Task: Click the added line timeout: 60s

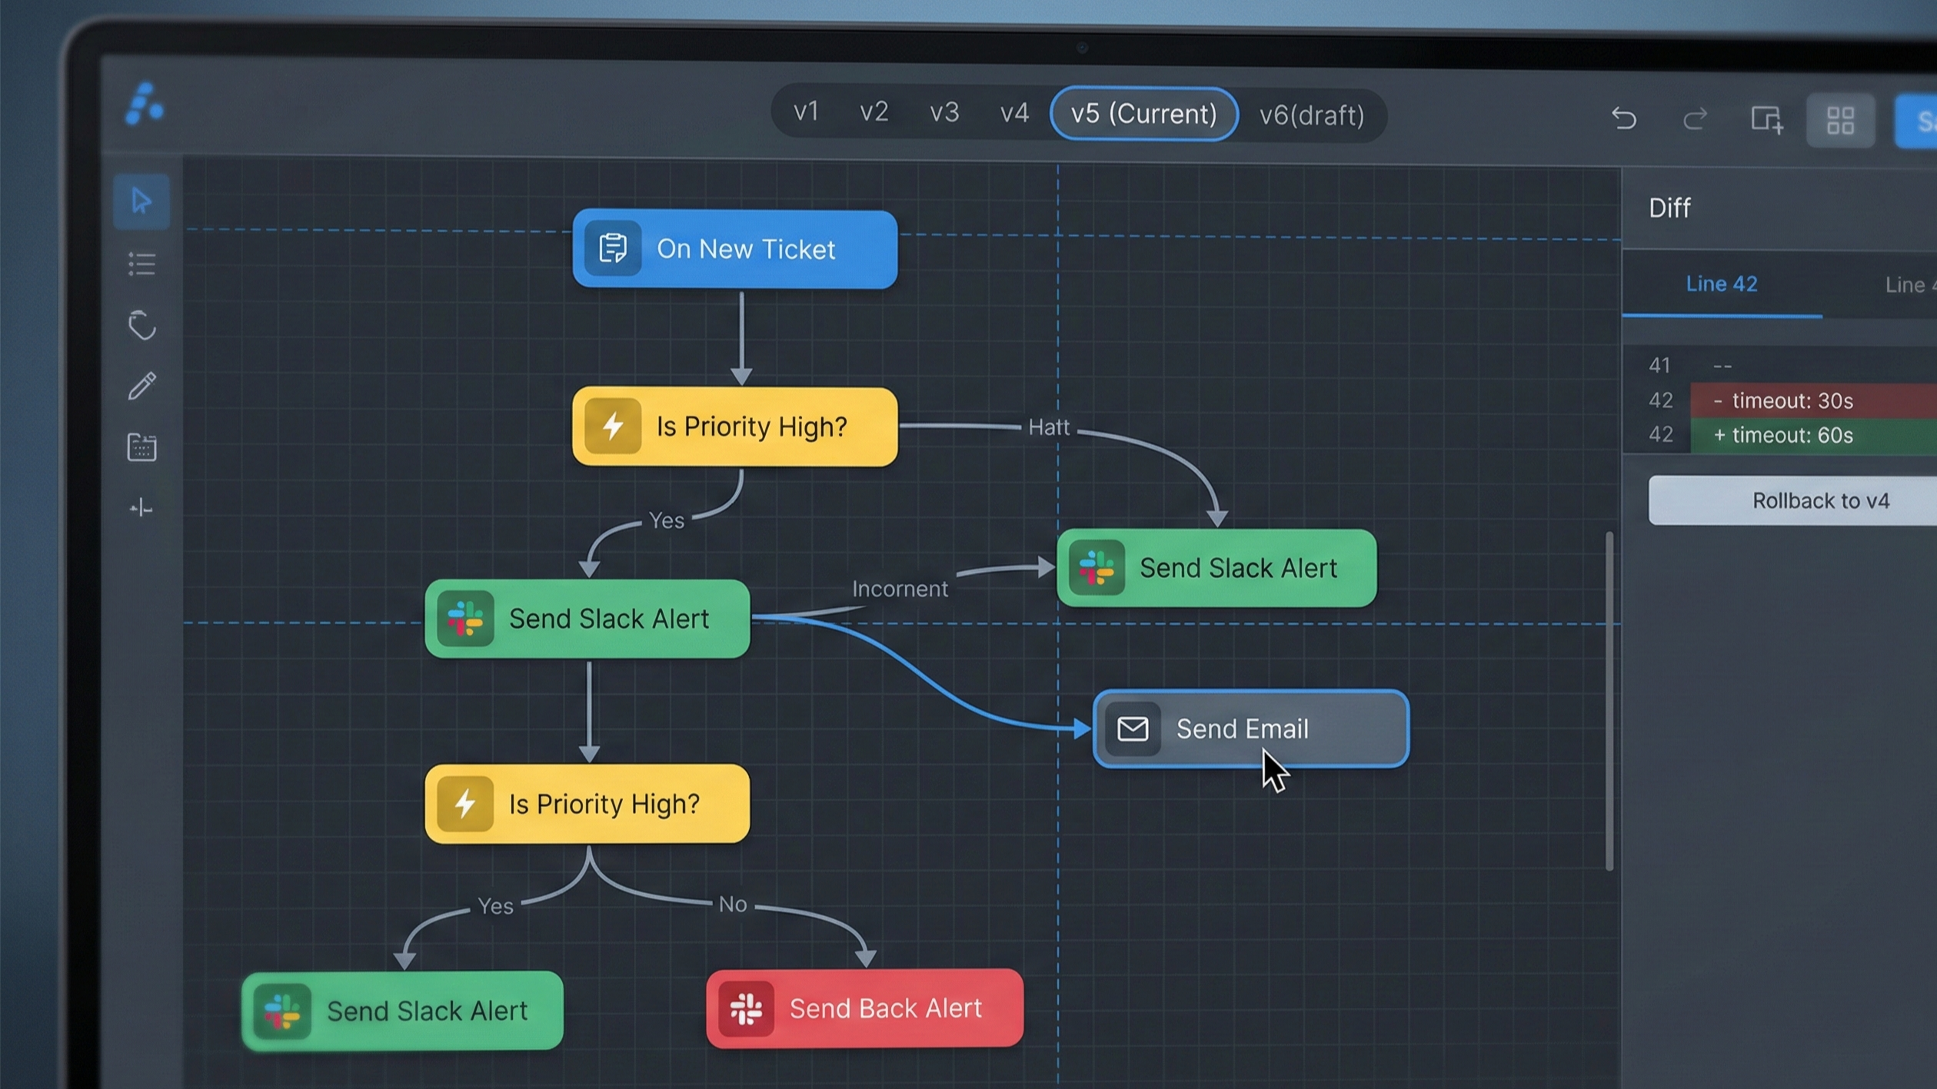Action: (x=1813, y=435)
